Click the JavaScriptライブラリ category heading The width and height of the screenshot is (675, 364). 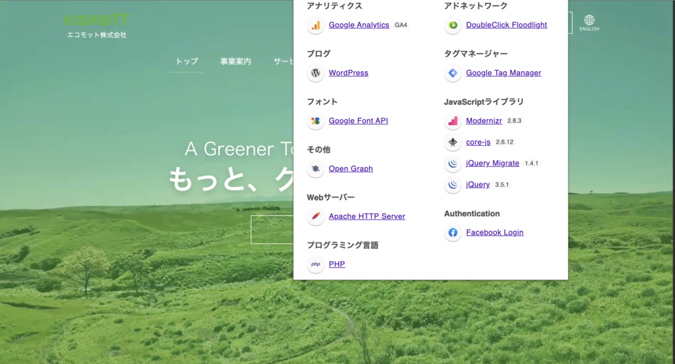click(x=484, y=102)
